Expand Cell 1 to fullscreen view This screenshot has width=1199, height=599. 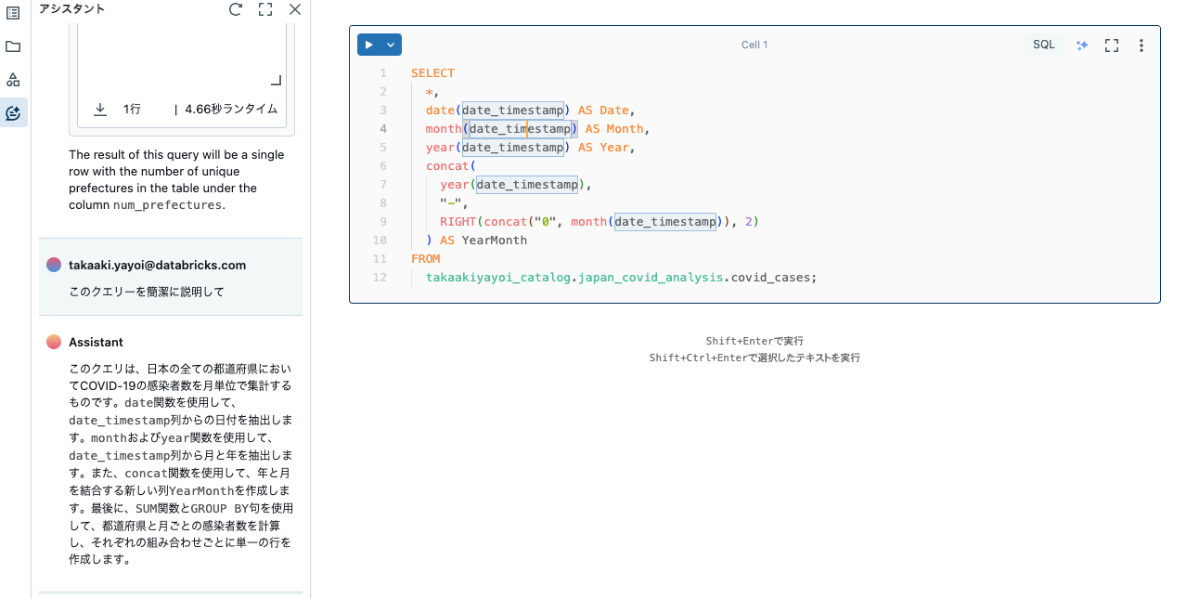tap(1111, 44)
